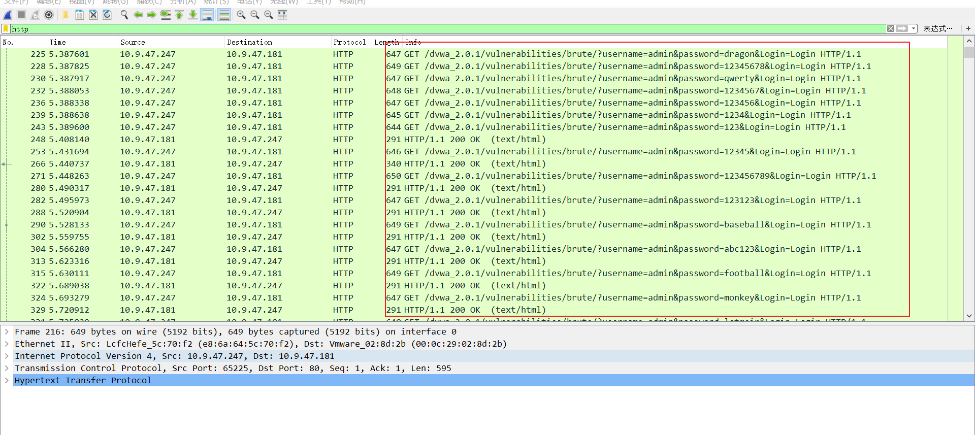The height and width of the screenshot is (435, 975).
Task: Sort by the Protocol column header
Action: [x=351, y=42]
